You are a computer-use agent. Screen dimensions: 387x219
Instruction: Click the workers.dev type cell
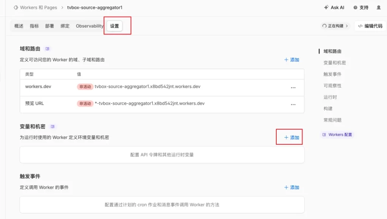pyautogui.click(x=38, y=87)
